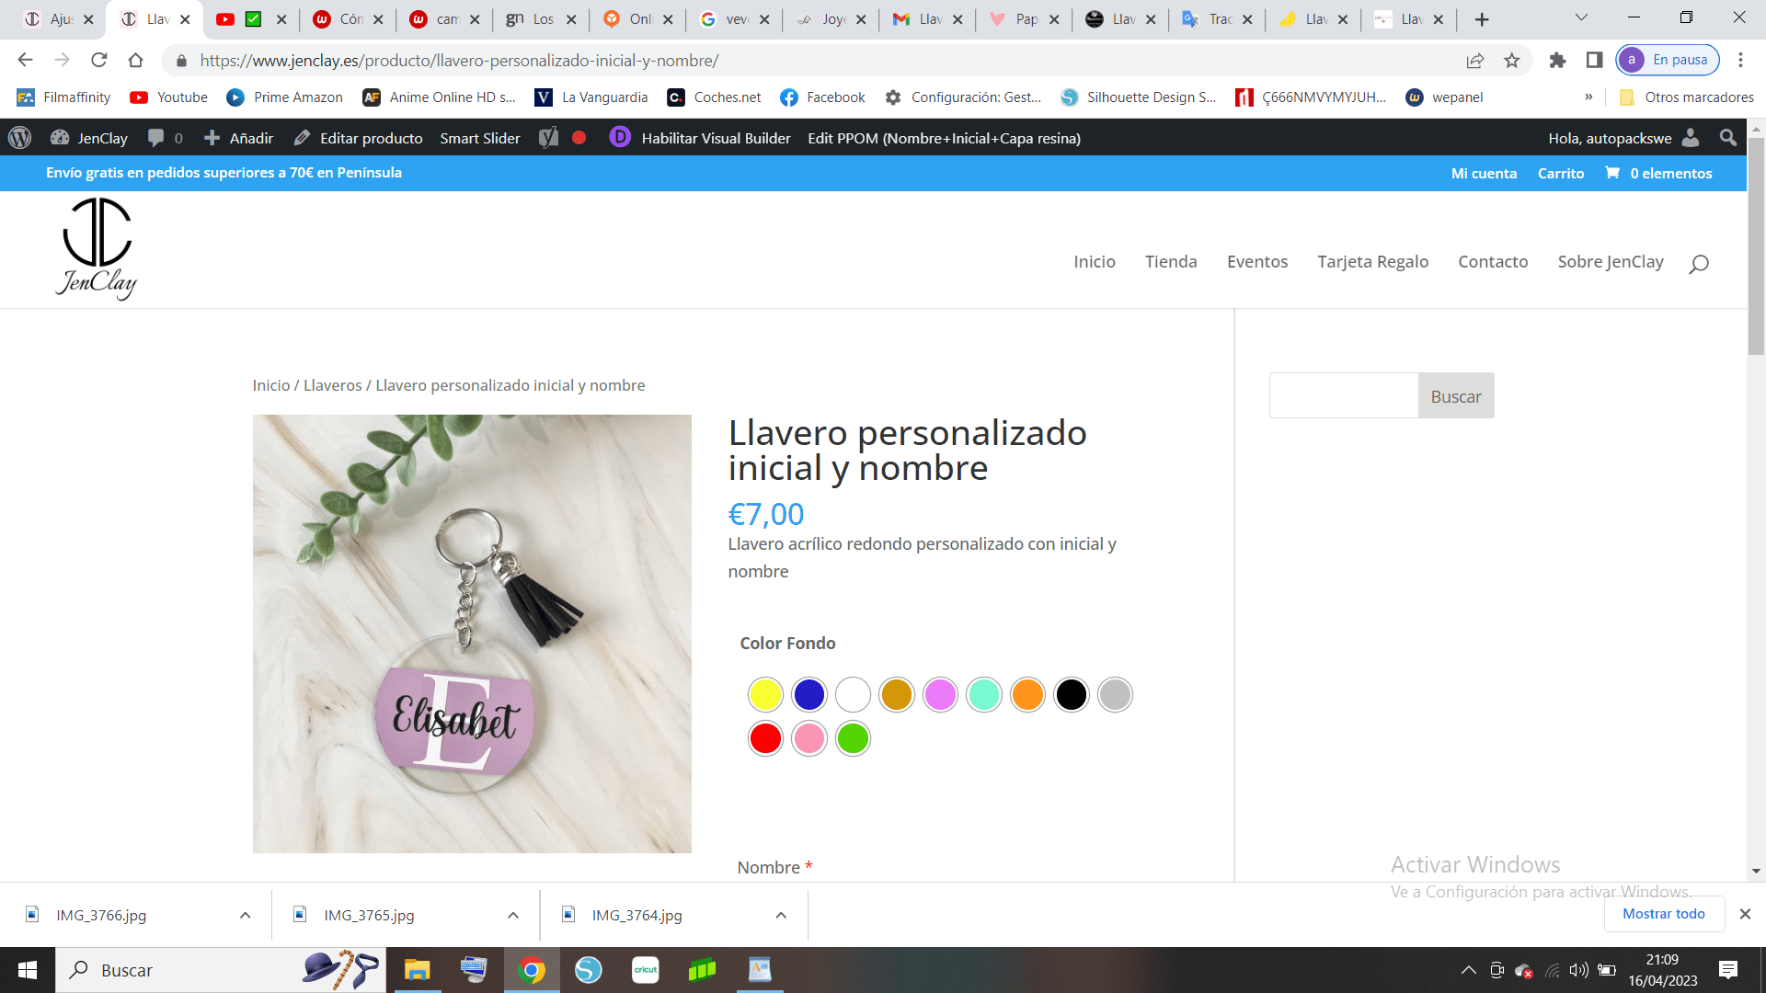Open the WordPress logo admin menu
This screenshot has width=1766, height=993.
pos(19,138)
